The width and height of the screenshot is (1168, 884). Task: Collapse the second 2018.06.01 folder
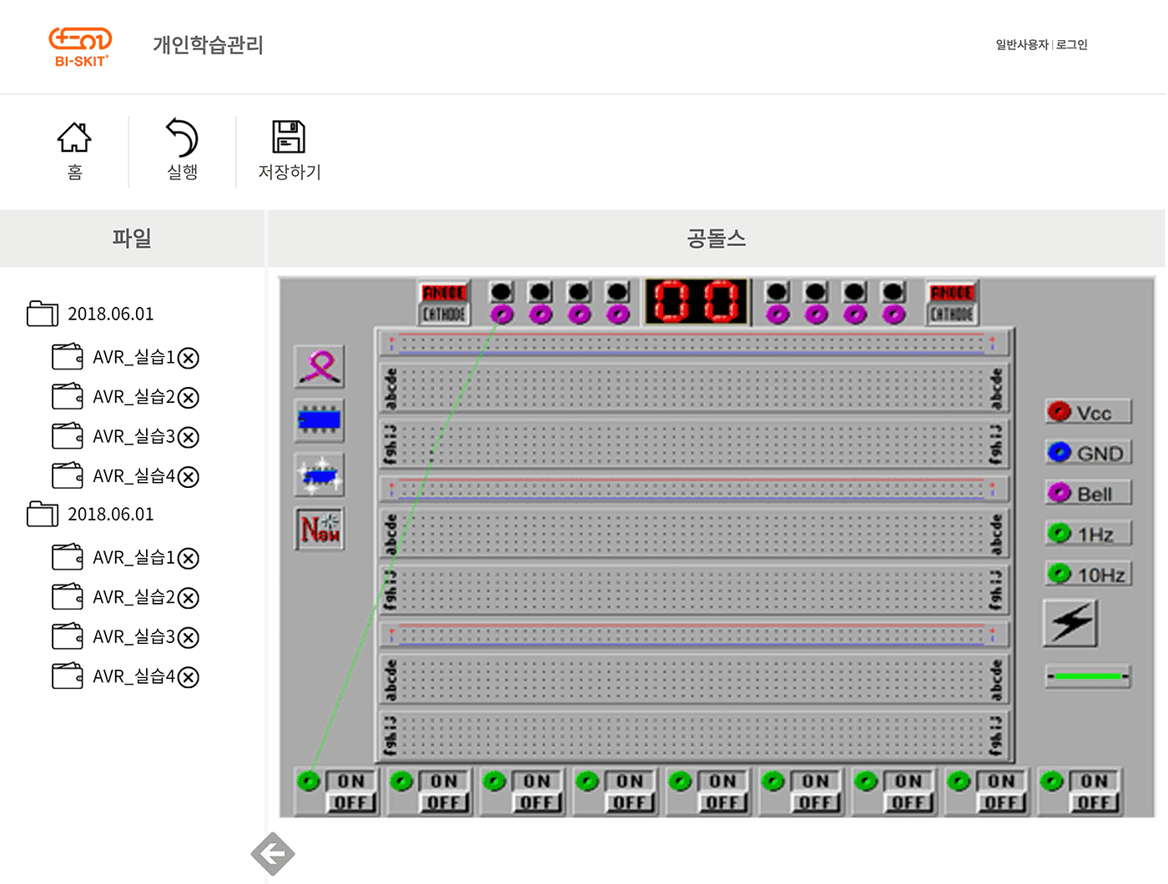pyautogui.click(x=43, y=514)
